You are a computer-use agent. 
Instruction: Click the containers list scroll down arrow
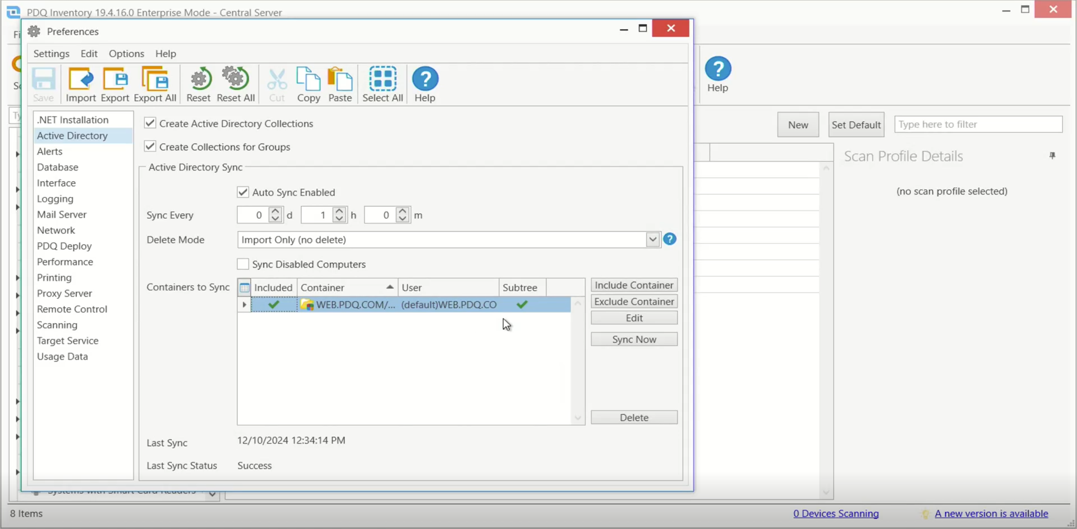578,418
